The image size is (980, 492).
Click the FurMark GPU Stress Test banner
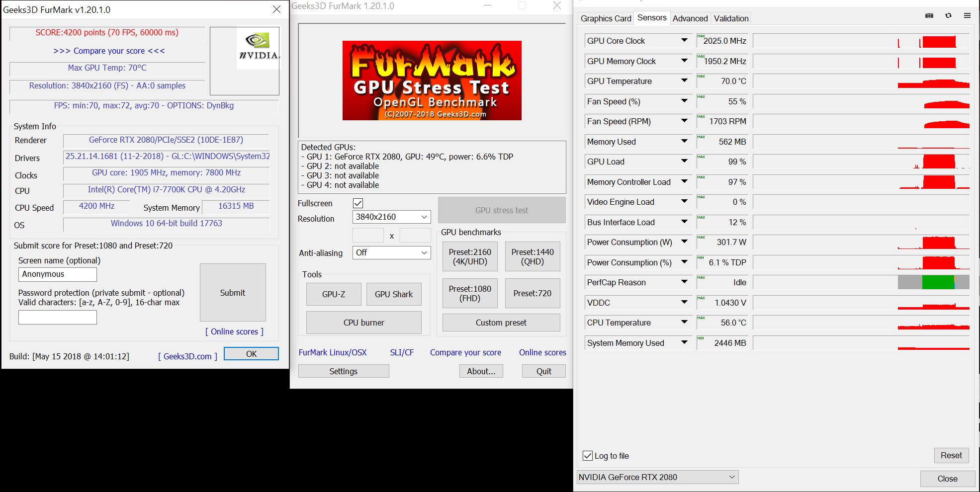pos(432,81)
